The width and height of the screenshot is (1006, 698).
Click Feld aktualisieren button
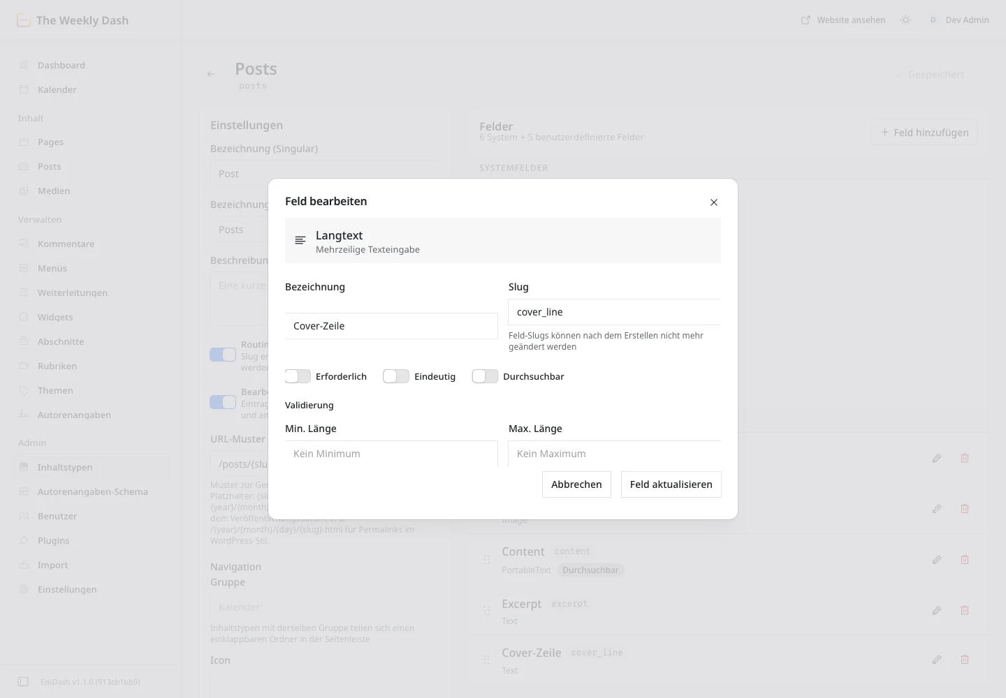[x=671, y=484]
